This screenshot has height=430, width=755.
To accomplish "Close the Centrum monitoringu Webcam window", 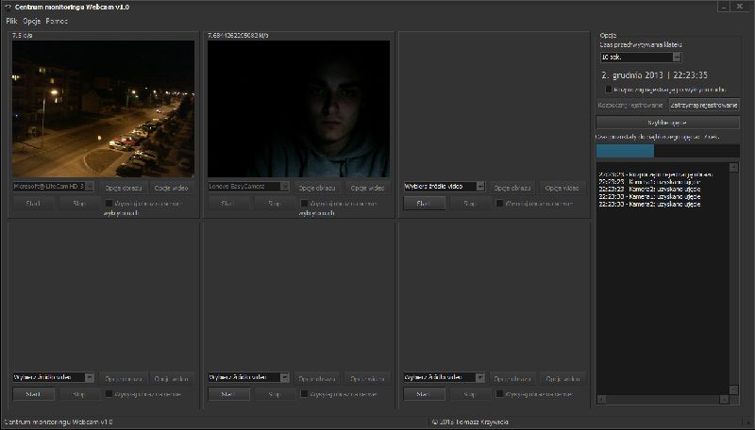I will tap(740, 7).
